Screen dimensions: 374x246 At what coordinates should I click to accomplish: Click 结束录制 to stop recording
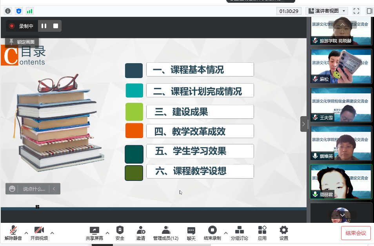[x=212, y=231]
